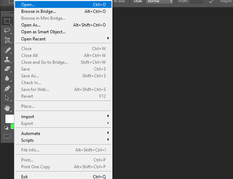The width and height of the screenshot is (233, 179).
Task: Select the Lasso tool
Action: (x=7, y=30)
